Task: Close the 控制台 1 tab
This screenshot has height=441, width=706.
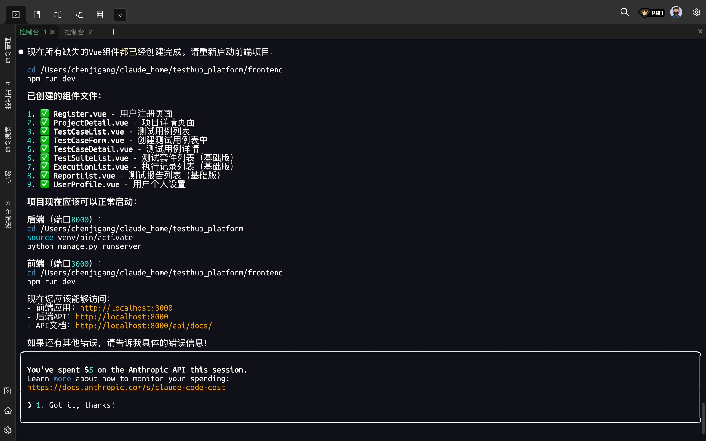Action: pos(52,32)
